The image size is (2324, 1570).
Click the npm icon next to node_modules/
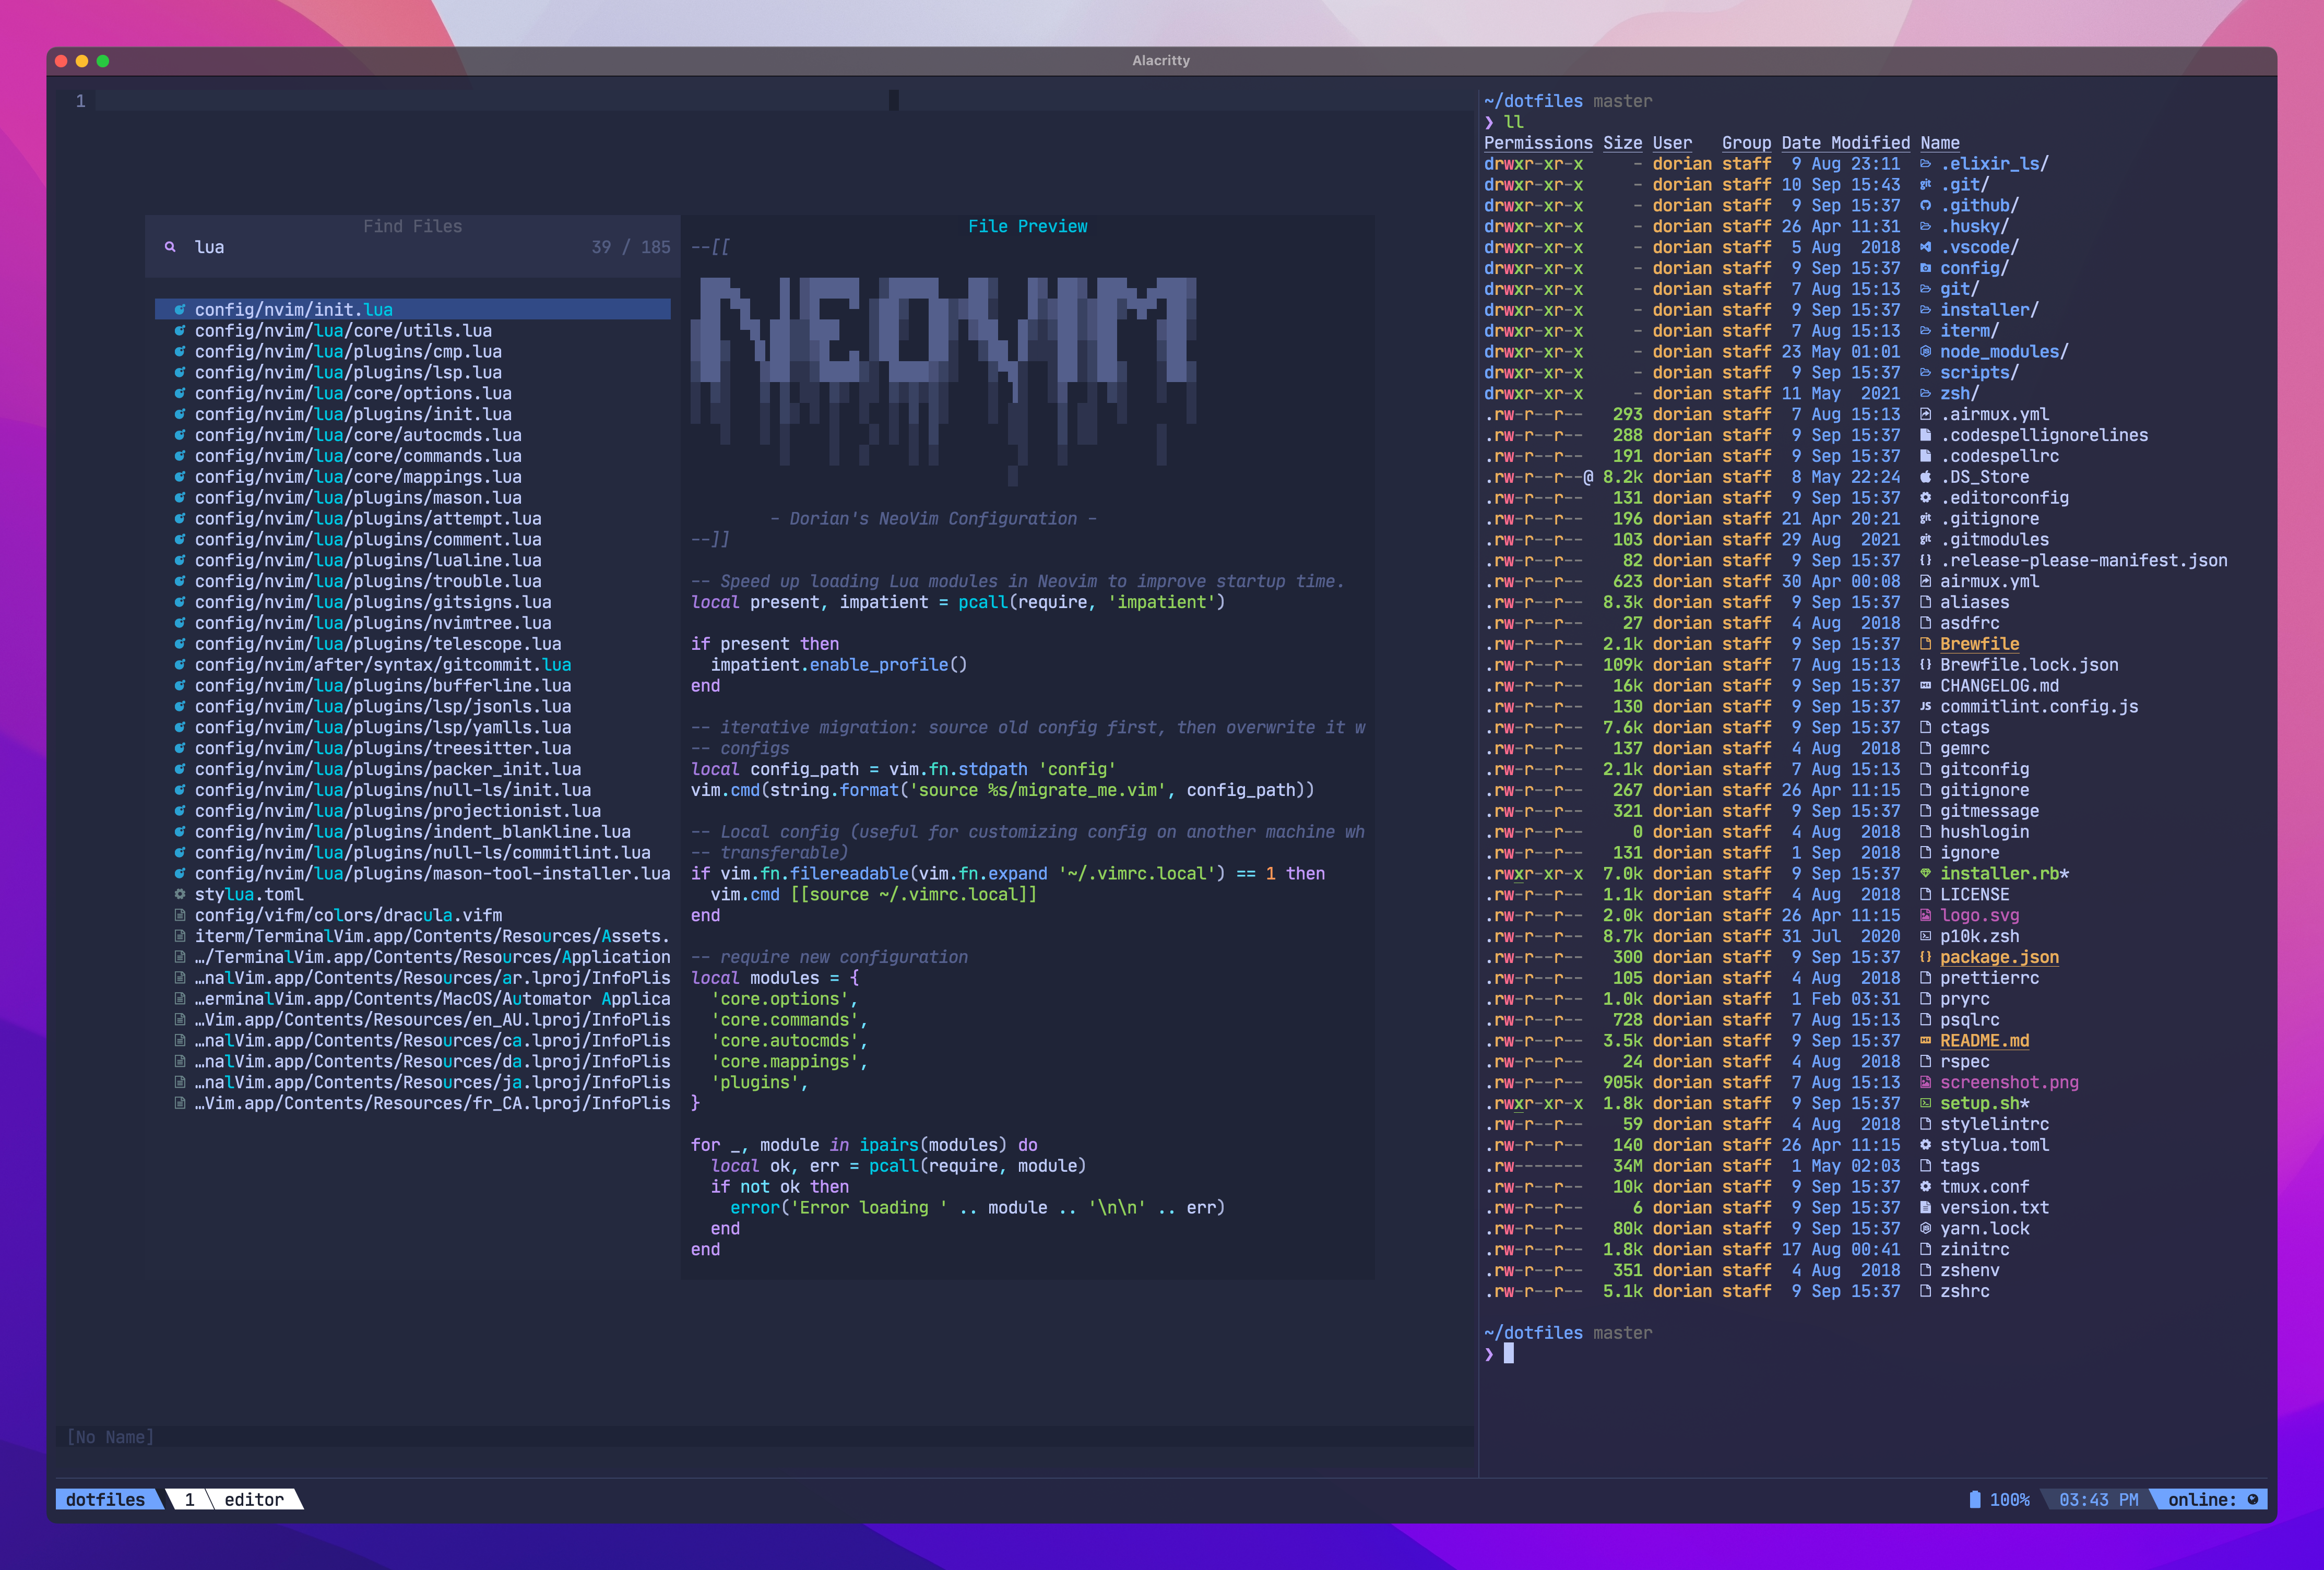click(1925, 352)
